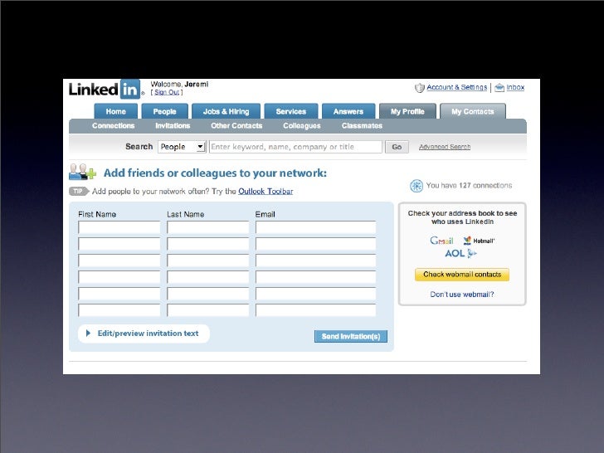Click the Add friends or colleagues heading

[215, 173]
